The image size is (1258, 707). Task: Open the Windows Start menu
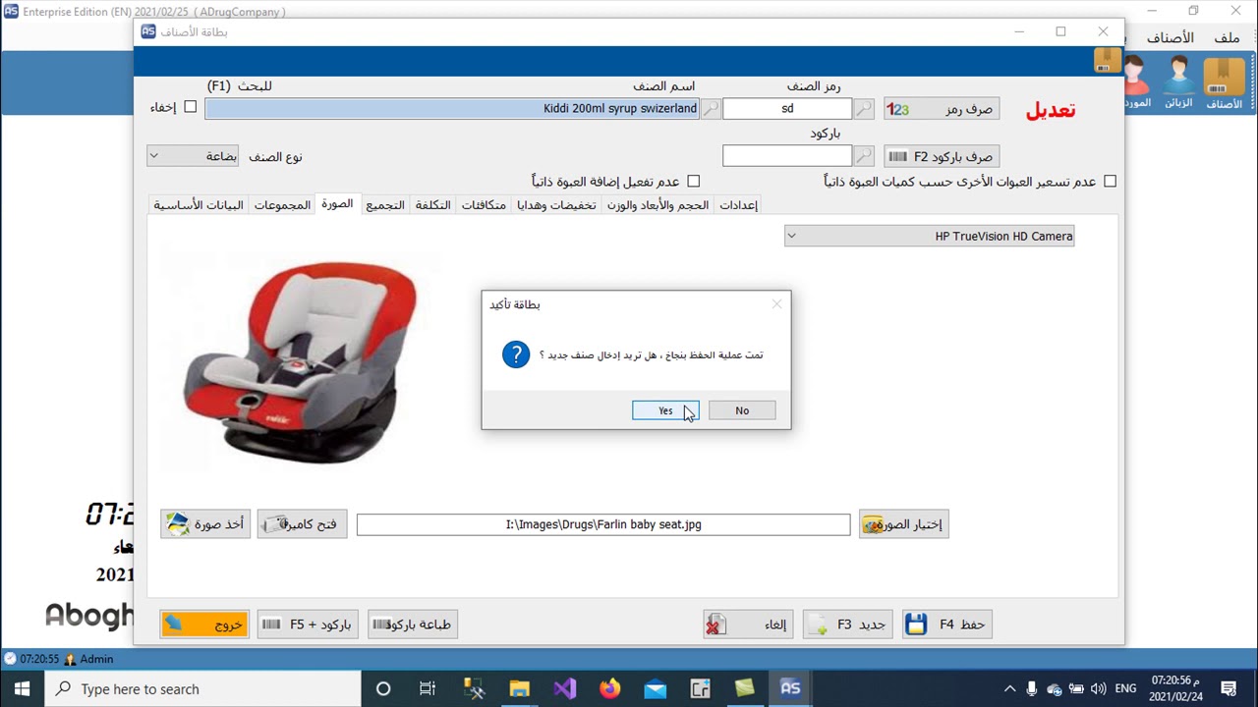point(22,688)
